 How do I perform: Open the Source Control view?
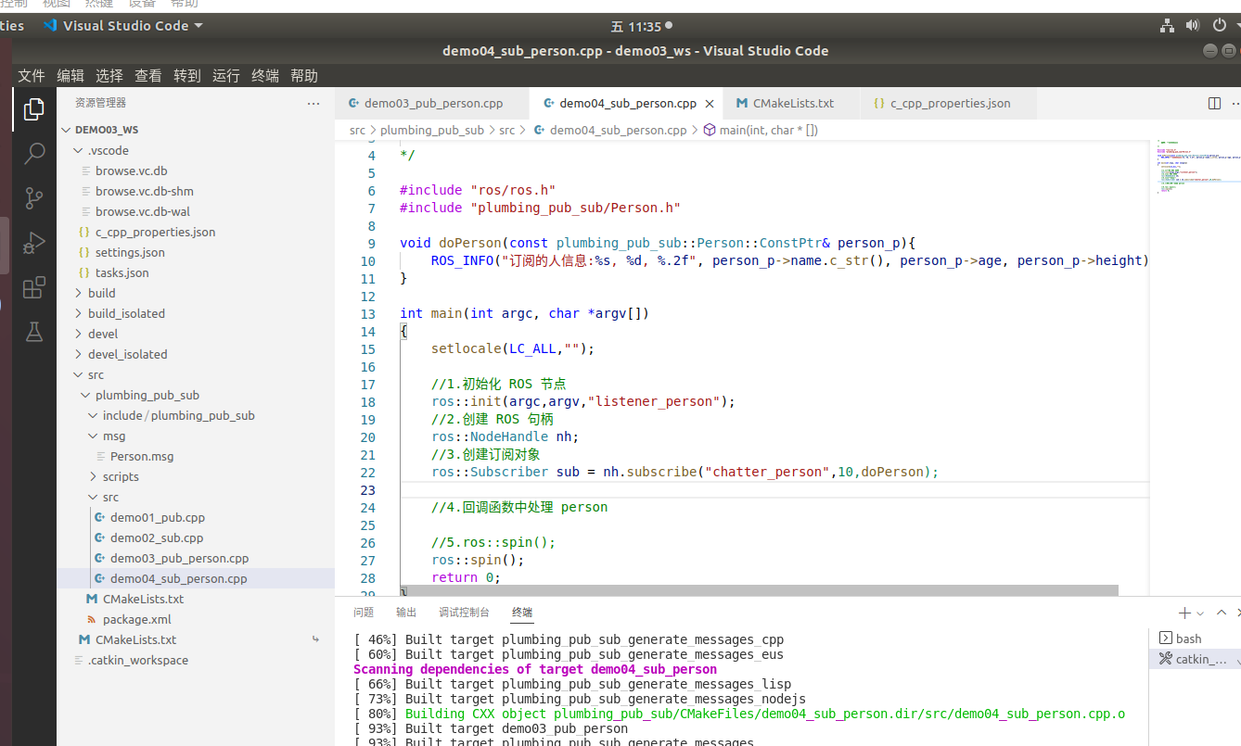pyautogui.click(x=34, y=198)
